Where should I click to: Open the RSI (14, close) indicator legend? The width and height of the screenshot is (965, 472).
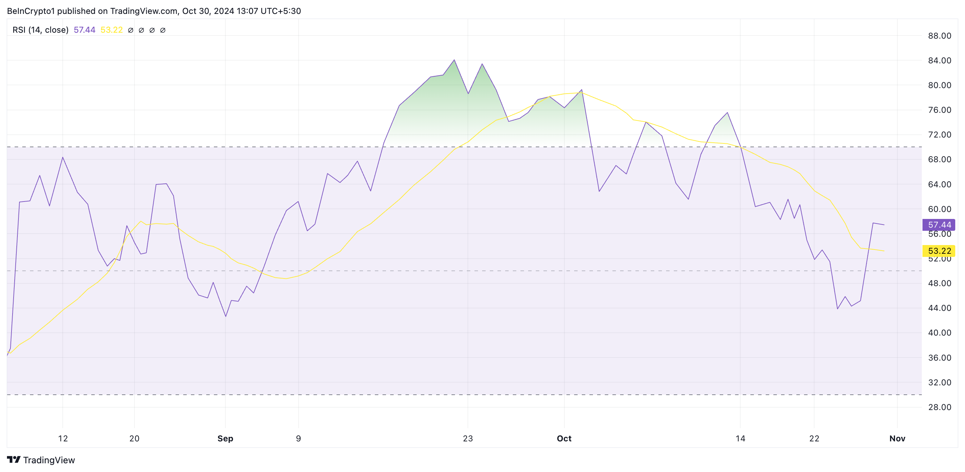[40, 30]
